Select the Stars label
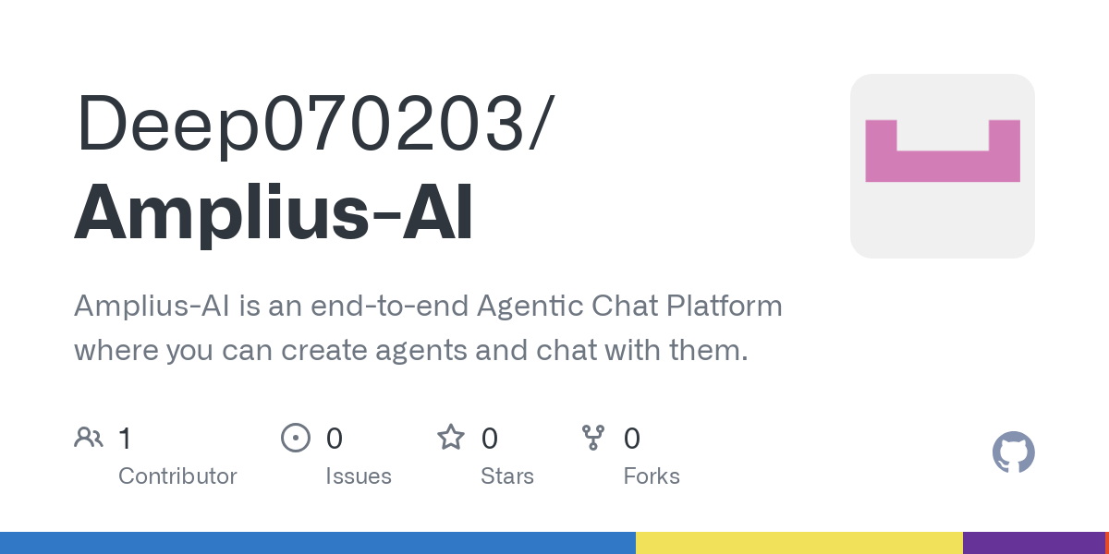The width and height of the screenshot is (1109, 554). pos(507,476)
